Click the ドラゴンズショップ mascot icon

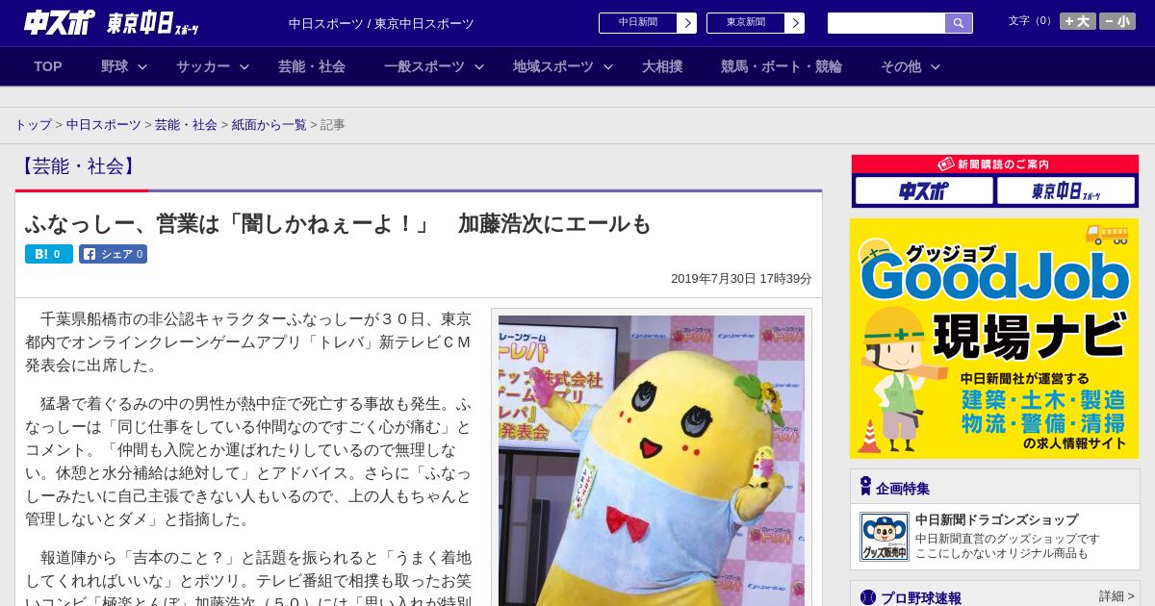[884, 537]
